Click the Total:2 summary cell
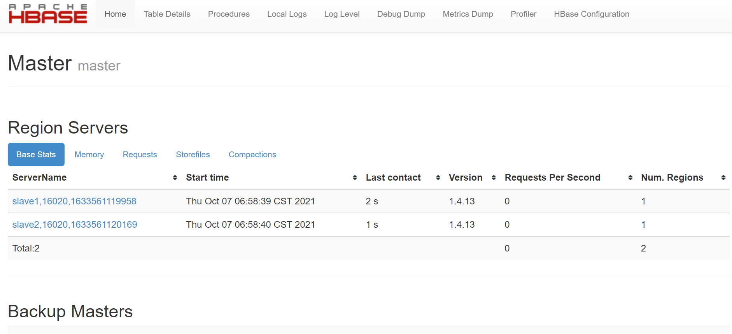This screenshot has height=334, width=732. 26,248
